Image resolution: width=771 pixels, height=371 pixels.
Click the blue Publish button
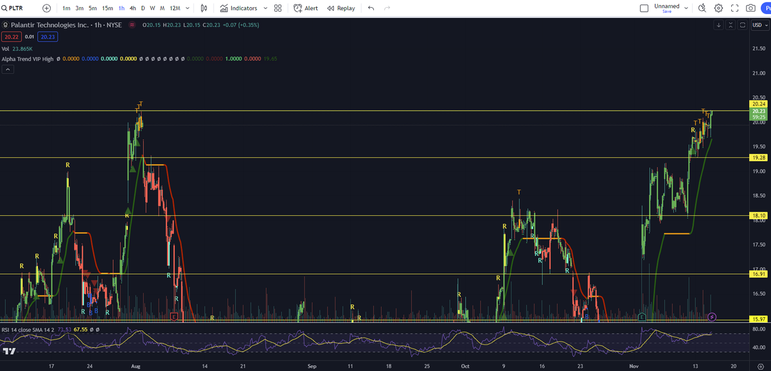point(766,8)
